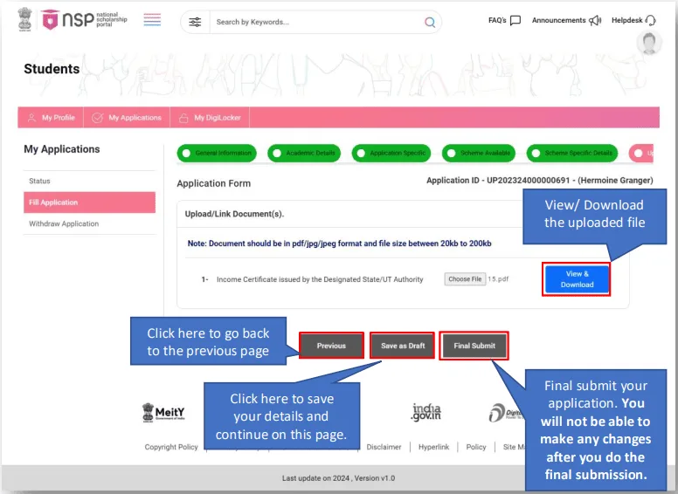Click the india.gov.in footer logo
The image size is (678, 494).
(425, 412)
